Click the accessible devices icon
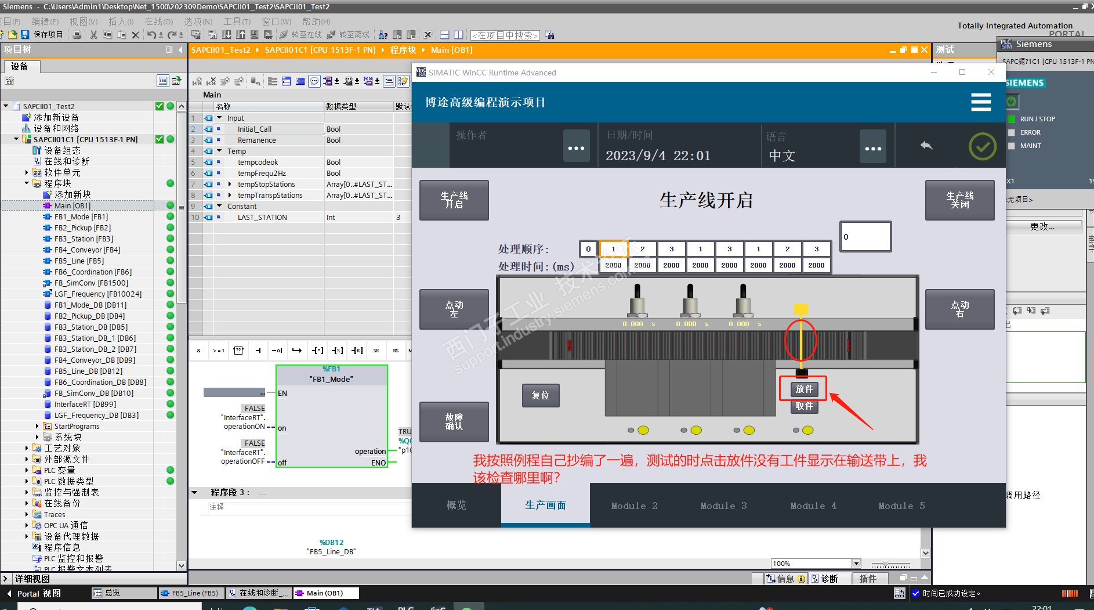Image resolution: width=1094 pixels, height=610 pixels. pyautogui.click(x=383, y=35)
